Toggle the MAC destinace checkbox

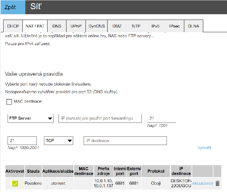pyautogui.click(x=9, y=102)
